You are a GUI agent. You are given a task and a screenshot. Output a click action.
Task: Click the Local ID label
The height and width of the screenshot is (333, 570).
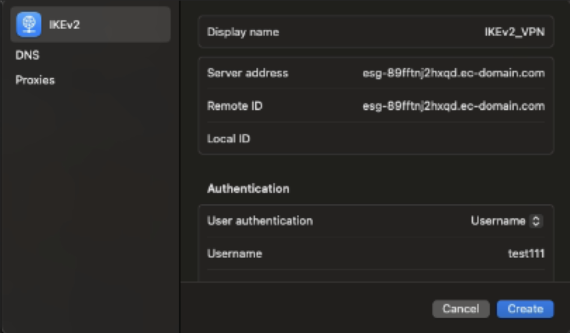[228, 139]
